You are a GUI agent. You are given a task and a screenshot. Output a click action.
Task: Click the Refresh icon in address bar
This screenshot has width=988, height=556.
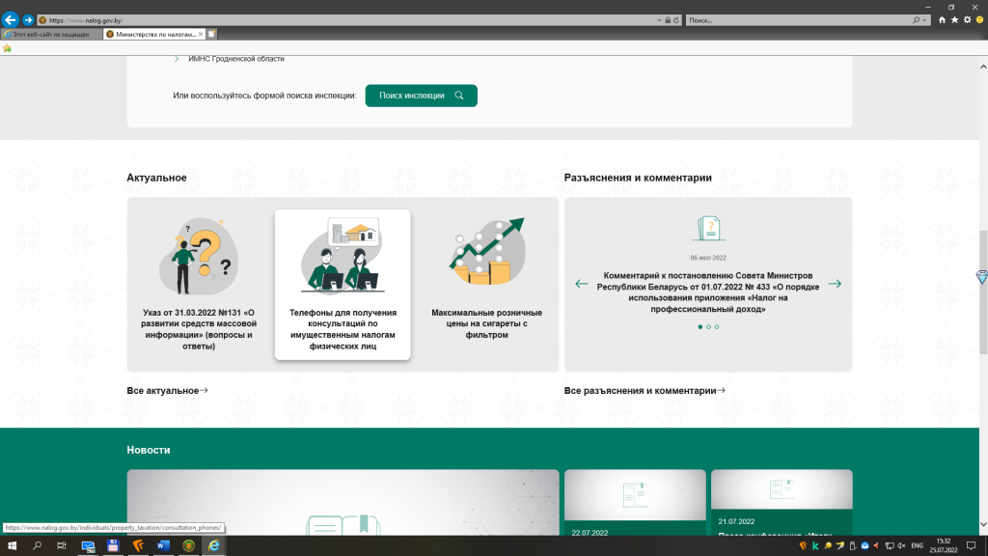point(676,19)
